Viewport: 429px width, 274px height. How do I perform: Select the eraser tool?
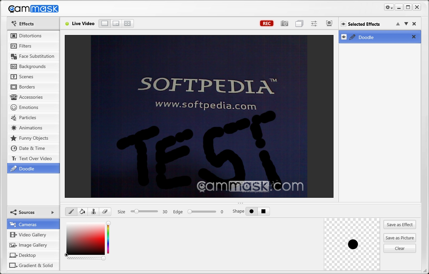point(105,211)
